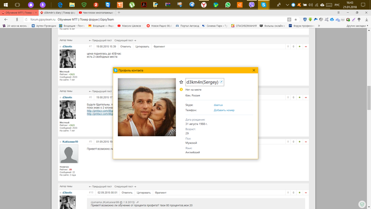Show hidden system tray icons
Viewport: 371px width, 209px height.
pos(287,5)
